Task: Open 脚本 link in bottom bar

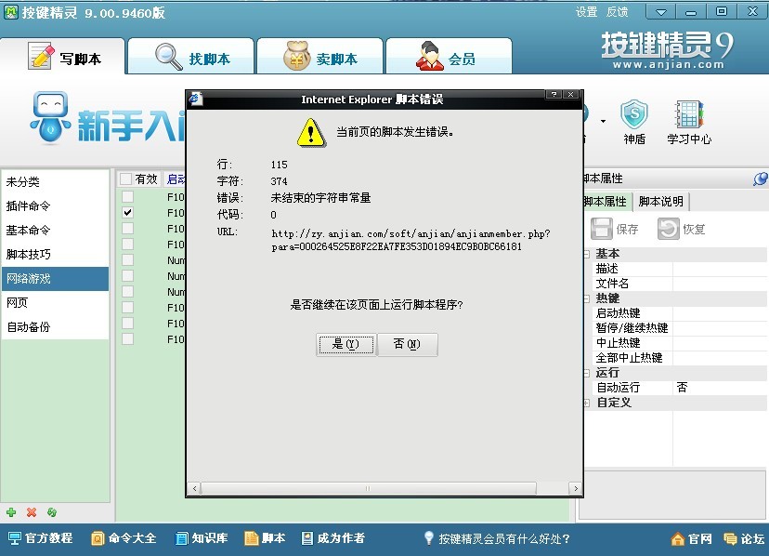Action: click(265, 538)
